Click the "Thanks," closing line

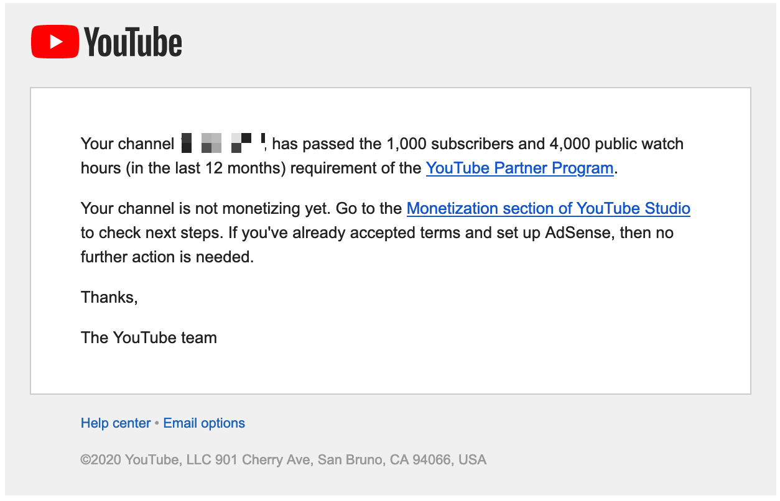point(109,297)
